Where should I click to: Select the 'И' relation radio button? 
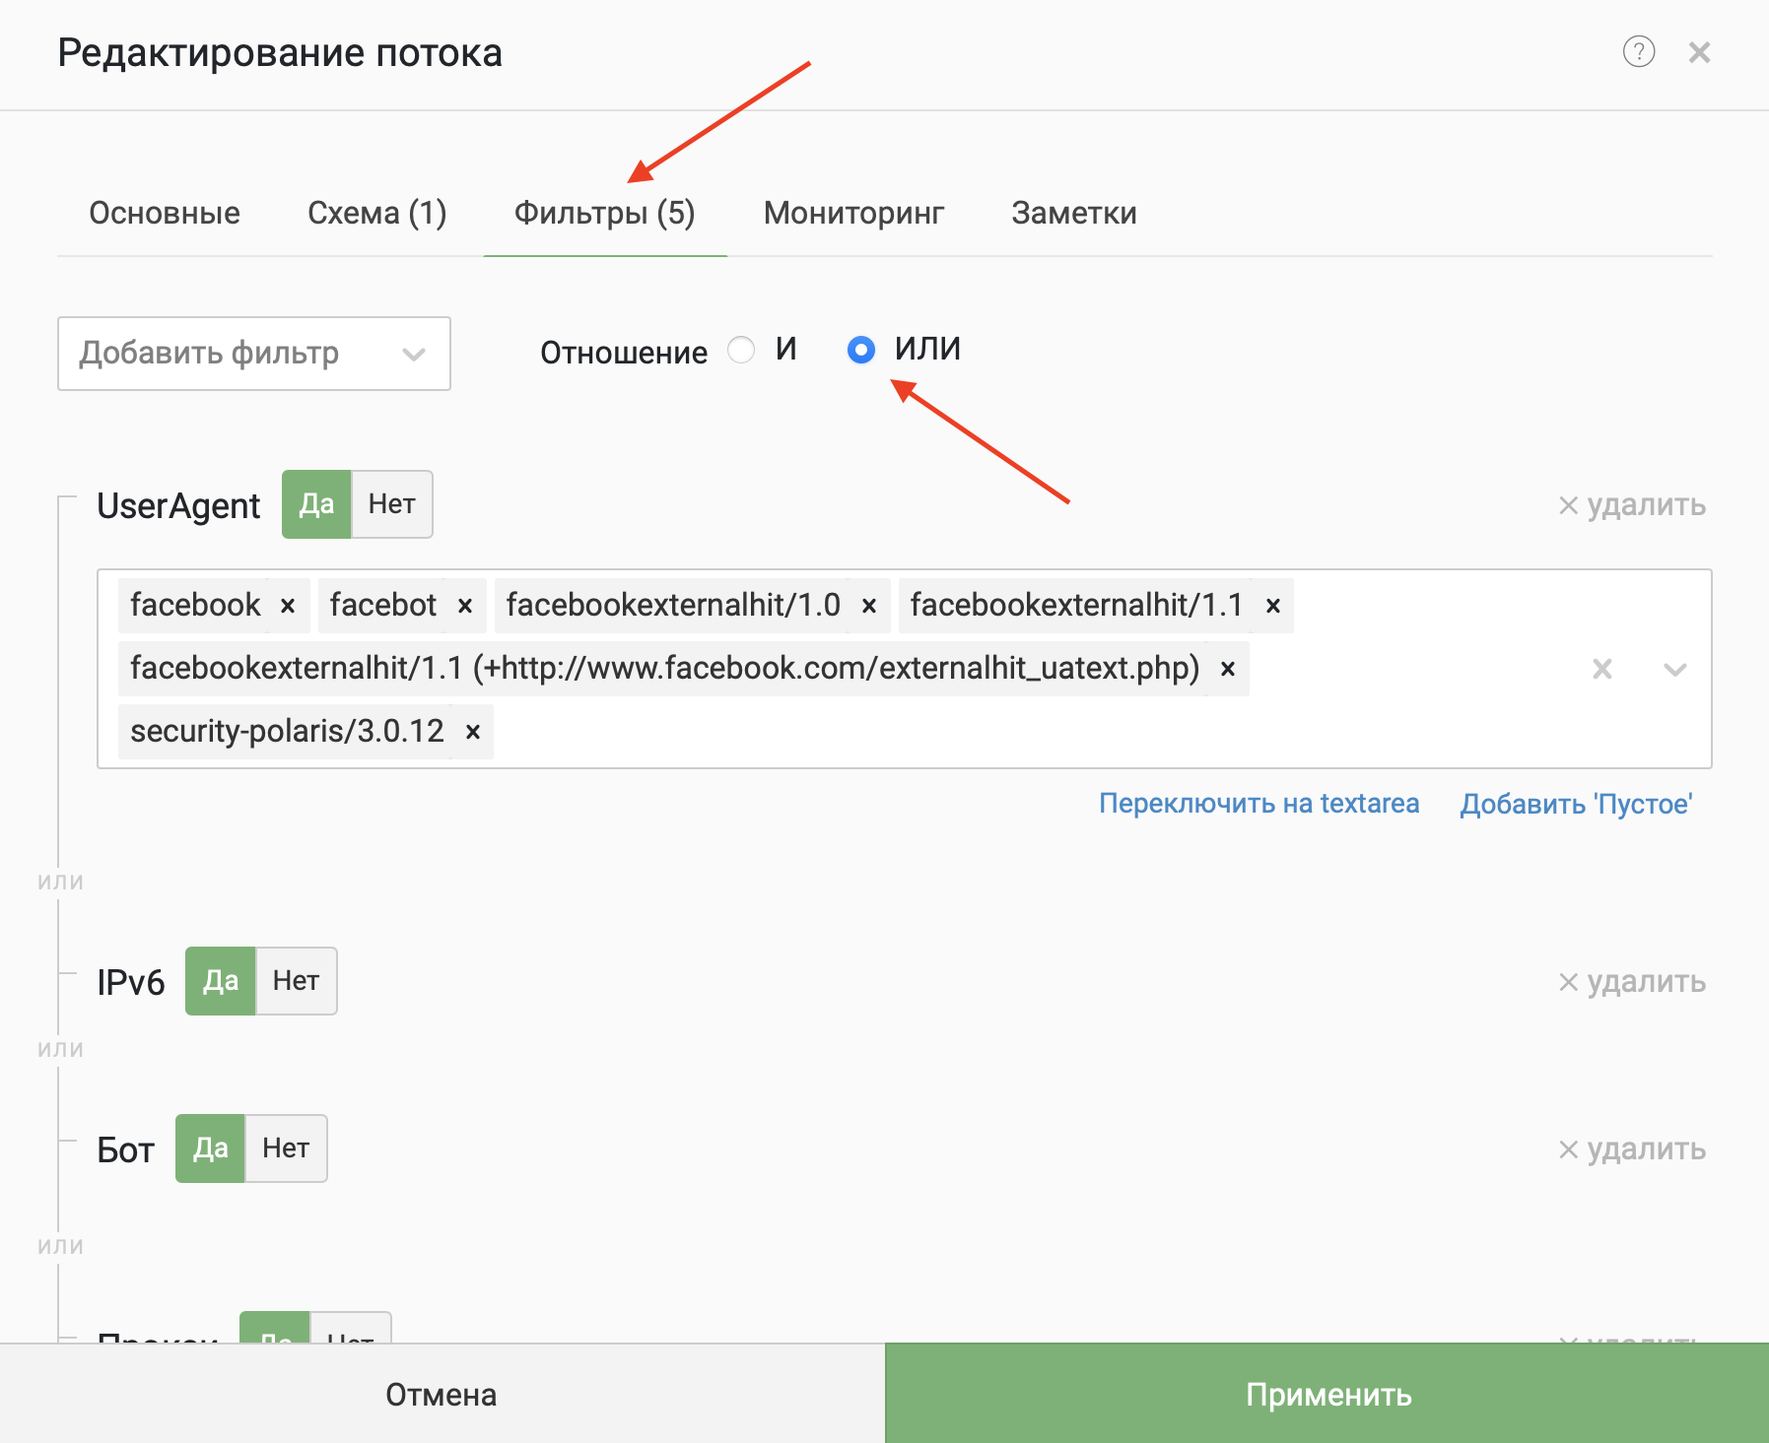pyautogui.click(x=741, y=350)
